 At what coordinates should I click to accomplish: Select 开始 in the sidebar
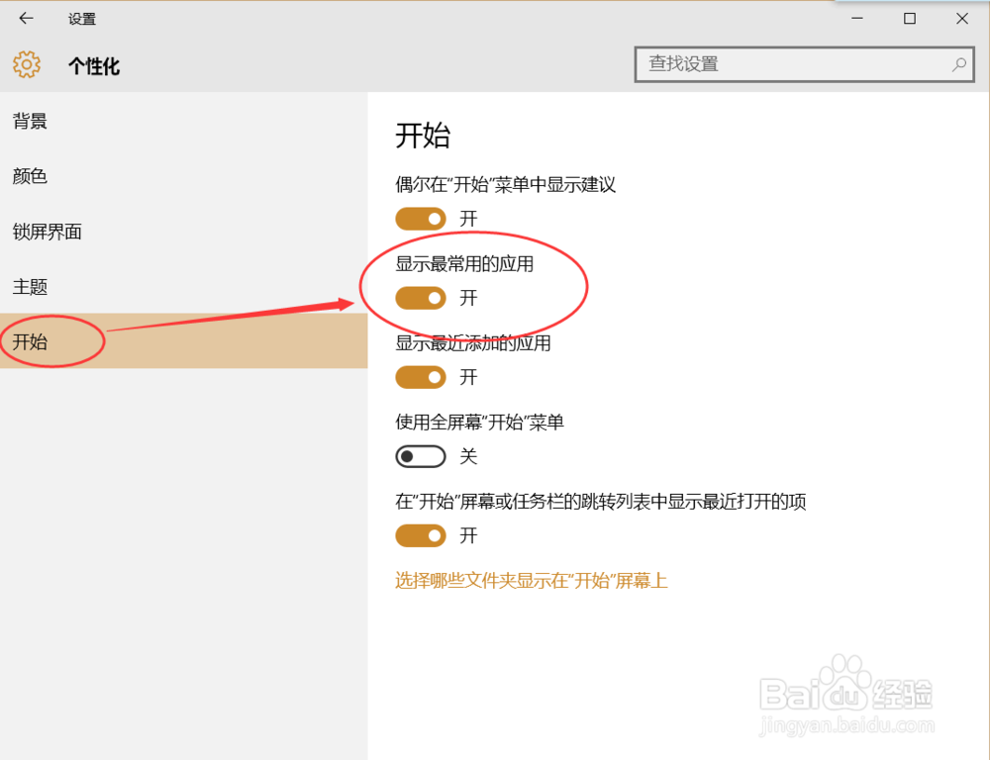30,342
